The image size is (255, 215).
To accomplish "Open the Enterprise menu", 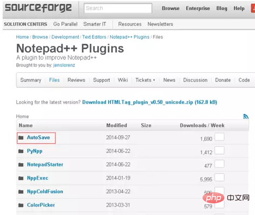I will click(198, 8).
